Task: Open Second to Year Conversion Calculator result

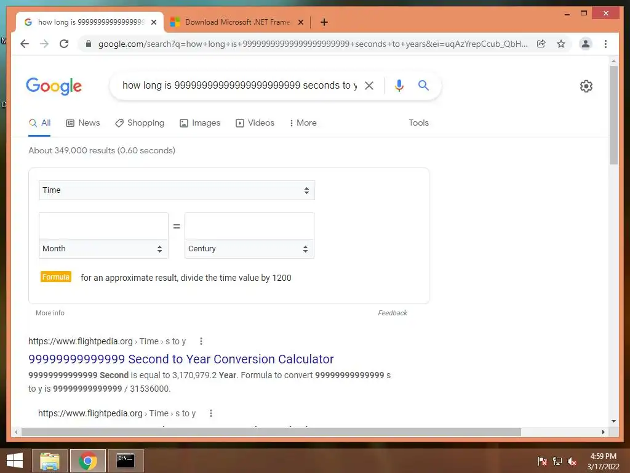Action: tap(181, 359)
